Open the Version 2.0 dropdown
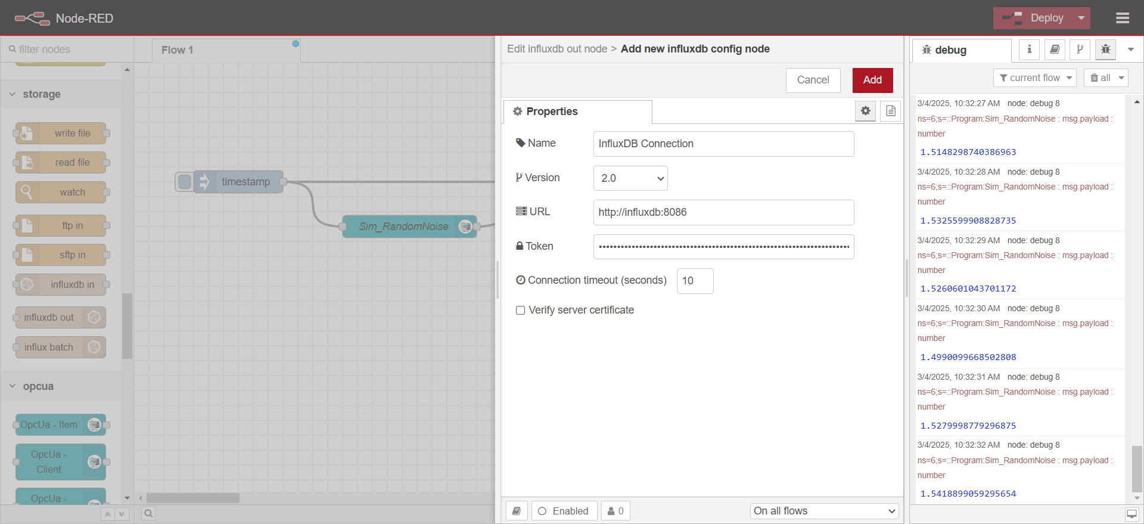The width and height of the screenshot is (1144, 524). click(630, 178)
